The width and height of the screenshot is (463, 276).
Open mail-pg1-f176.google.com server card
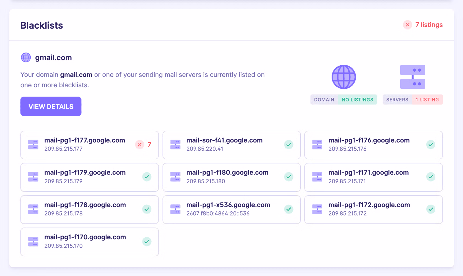pyautogui.click(x=374, y=145)
